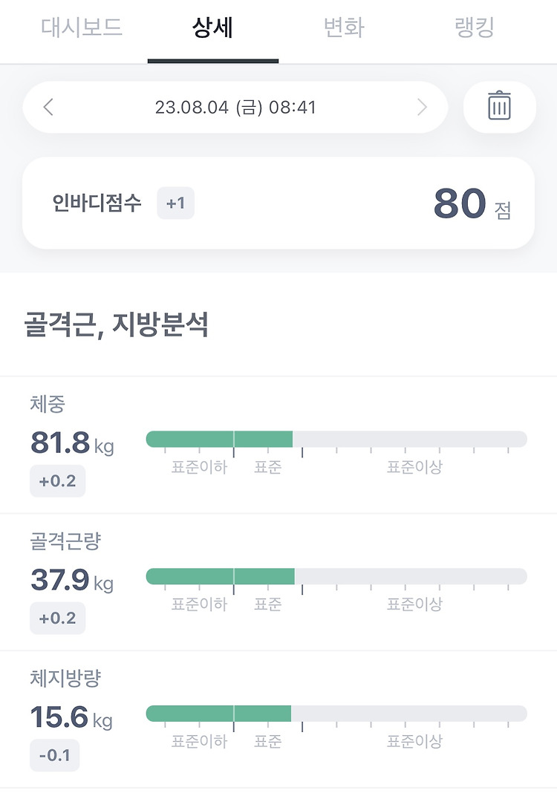Delete this record with the trash icon
The image size is (557, 793).
pyautogui.click(x=499, y=107)
